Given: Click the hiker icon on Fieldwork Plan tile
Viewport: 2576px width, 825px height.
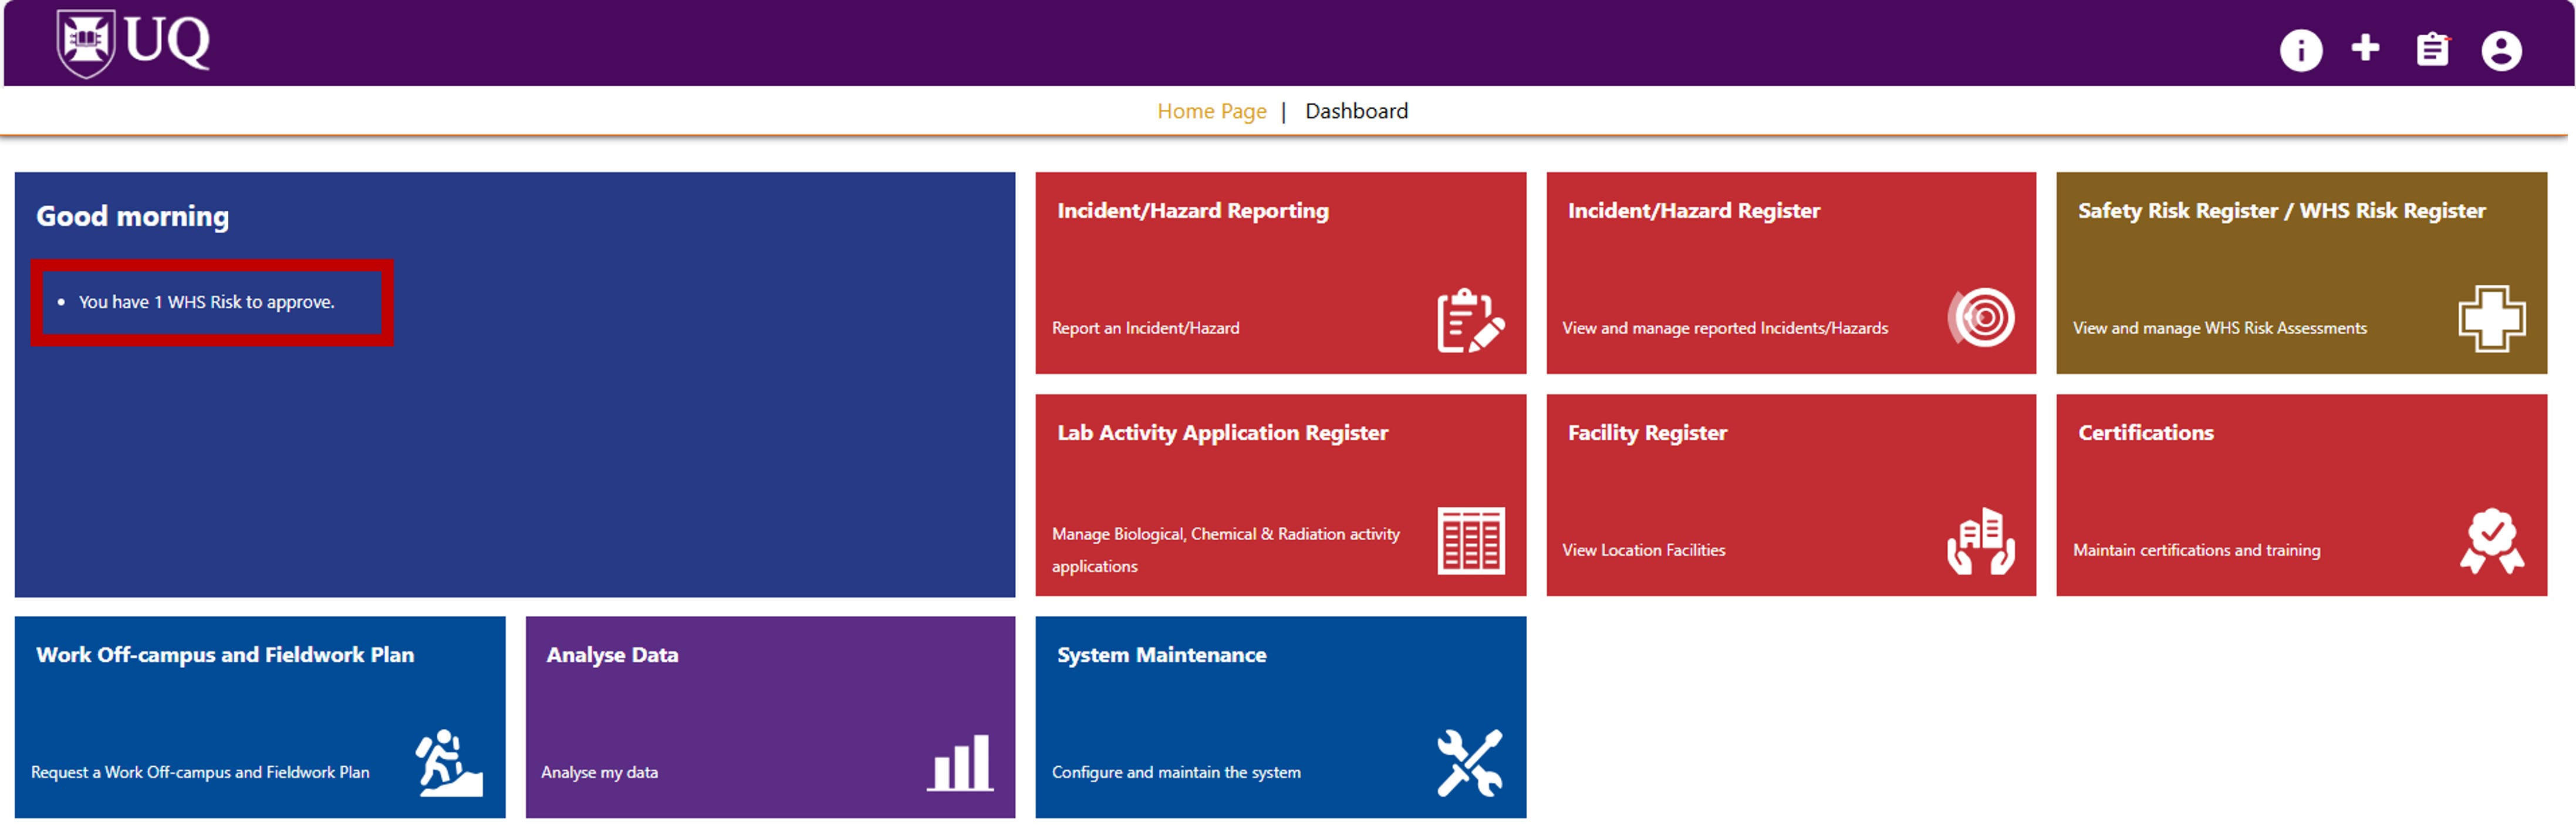Looking at the screenshot, I should coord(449,763).
